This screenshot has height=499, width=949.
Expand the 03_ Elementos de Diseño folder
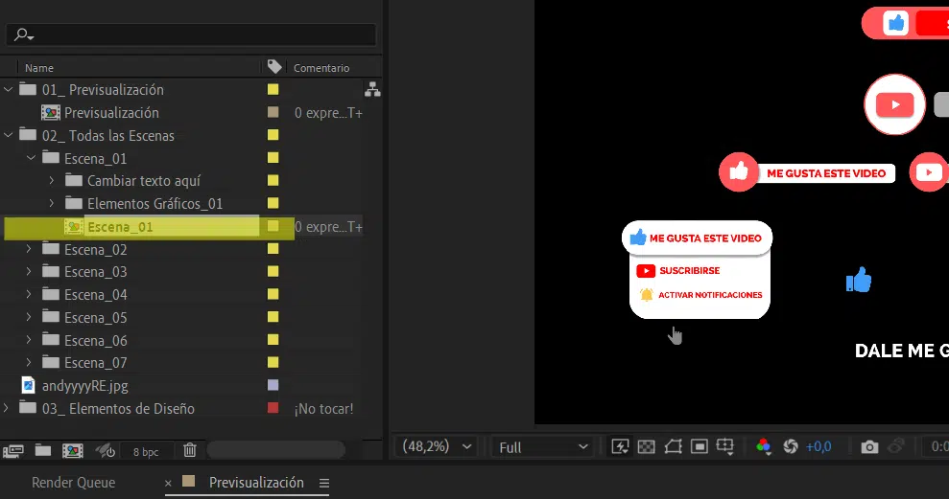point(6,408)
